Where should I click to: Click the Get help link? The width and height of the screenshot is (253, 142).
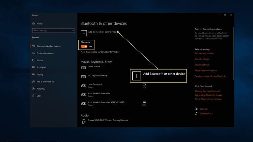(x=203, y=109)
